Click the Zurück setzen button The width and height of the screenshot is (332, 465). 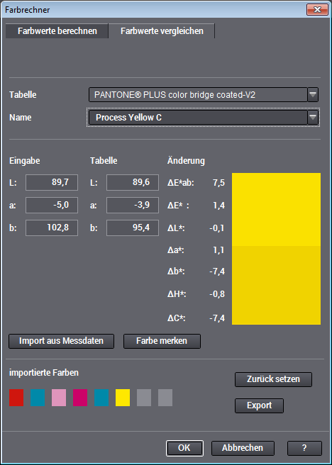point(273,380)
